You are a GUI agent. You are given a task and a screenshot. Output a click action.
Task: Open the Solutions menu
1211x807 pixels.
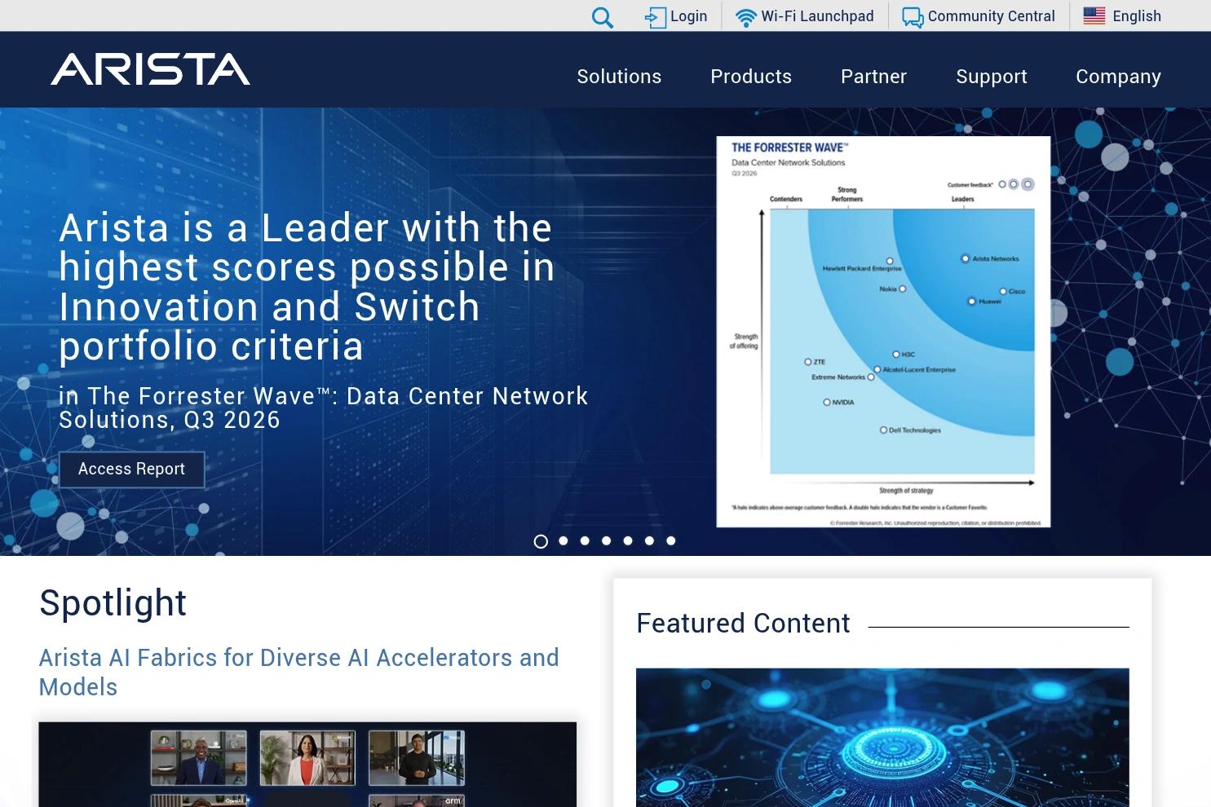click(619, 77)
